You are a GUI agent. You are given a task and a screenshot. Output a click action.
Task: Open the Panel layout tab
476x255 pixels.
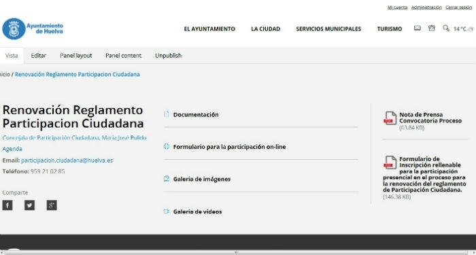click(76, 56)
